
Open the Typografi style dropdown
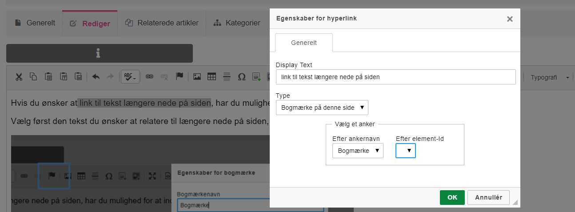(549, 77)
